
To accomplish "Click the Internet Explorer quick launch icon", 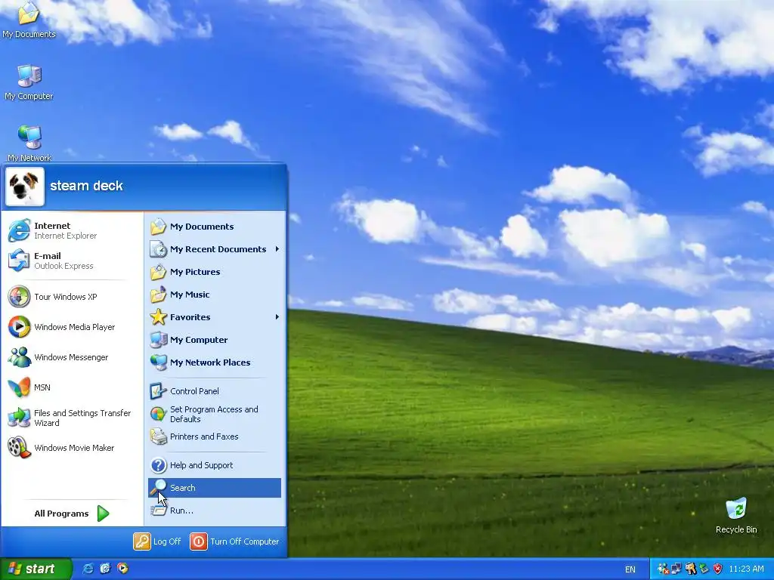I will 88,569.
